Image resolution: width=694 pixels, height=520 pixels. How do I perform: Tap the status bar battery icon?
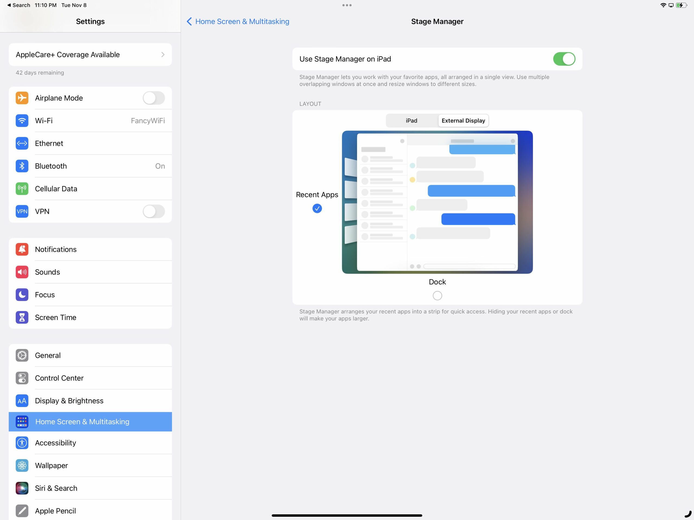pyautogui.click(x=682, y=5)
